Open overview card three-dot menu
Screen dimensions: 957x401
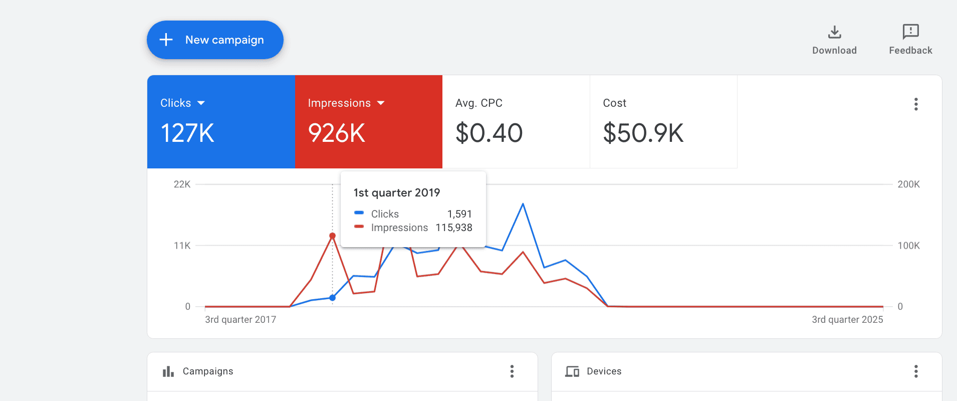(916, 104)
